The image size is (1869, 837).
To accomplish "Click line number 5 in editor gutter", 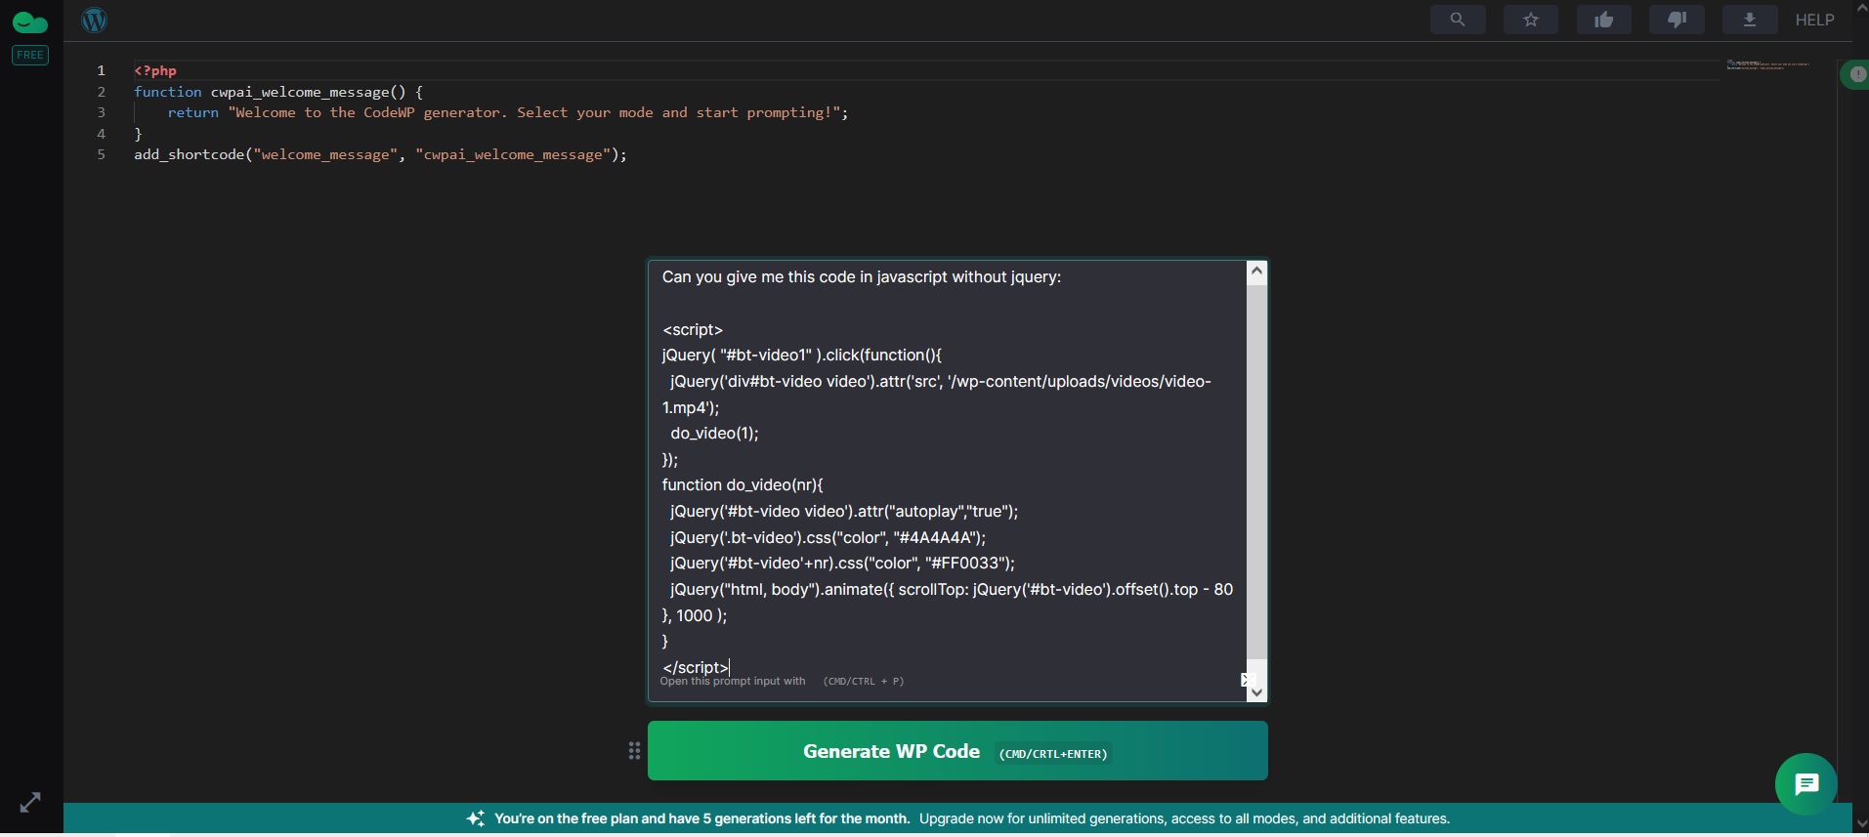I will click(101, 155).
